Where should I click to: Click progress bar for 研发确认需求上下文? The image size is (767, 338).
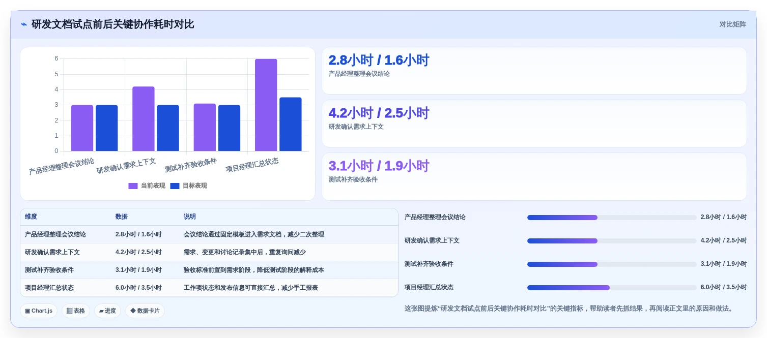[x=612, y=241]
